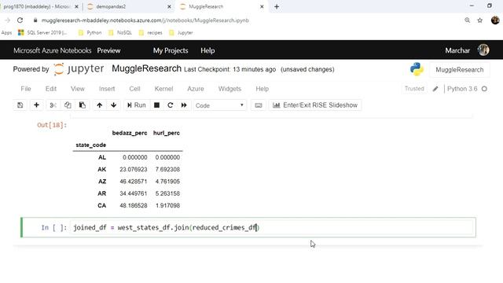Rename notebook via MuggleResearch title

147,68
